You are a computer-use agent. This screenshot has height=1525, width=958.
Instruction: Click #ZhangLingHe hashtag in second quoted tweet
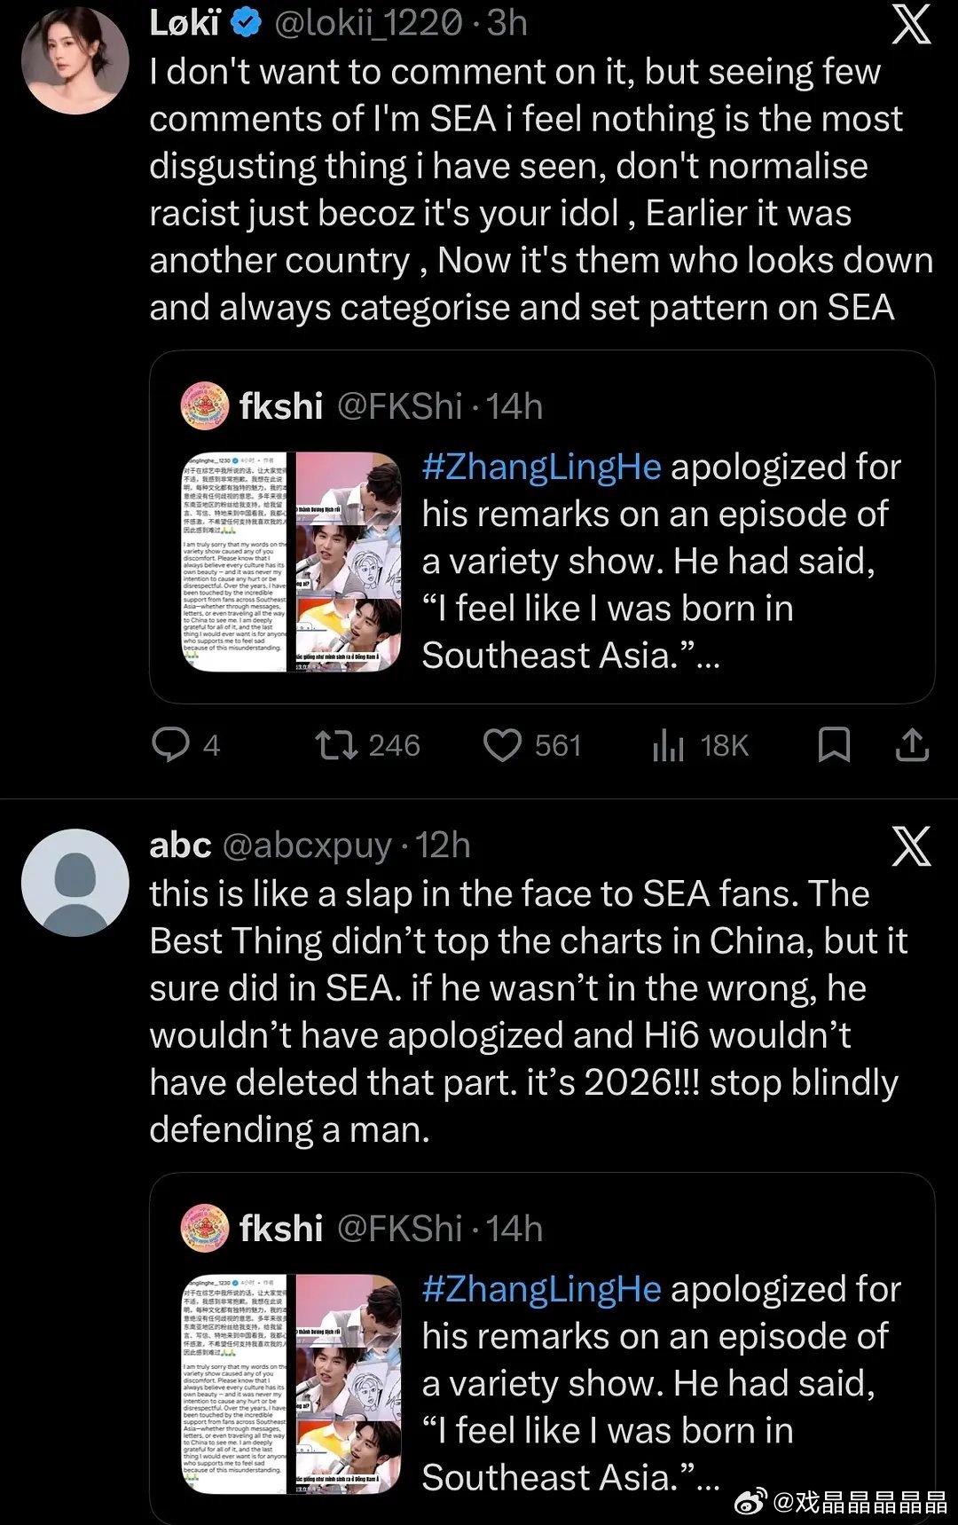pyautogui.click(x=542, y=1289)
